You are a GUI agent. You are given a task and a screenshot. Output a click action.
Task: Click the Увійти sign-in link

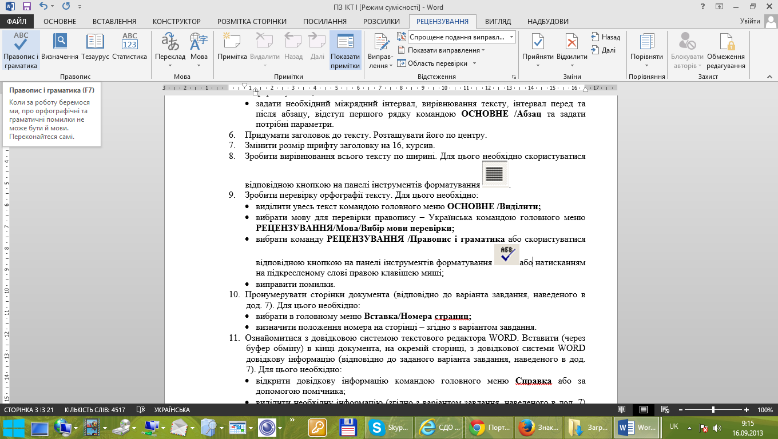click(750, 21)
